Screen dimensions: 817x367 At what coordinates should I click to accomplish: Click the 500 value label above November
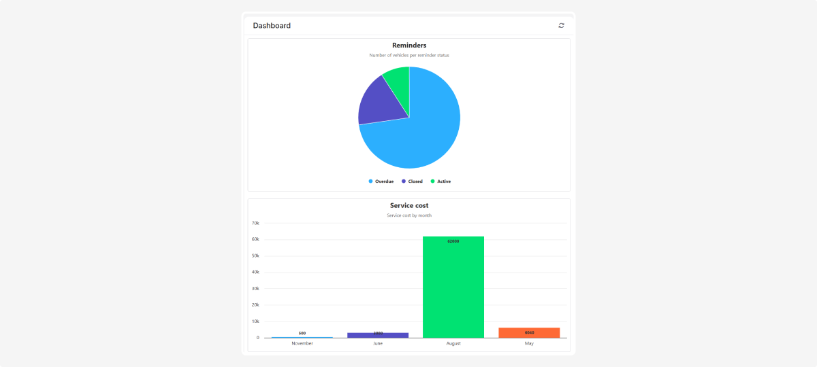click(302, 333)
